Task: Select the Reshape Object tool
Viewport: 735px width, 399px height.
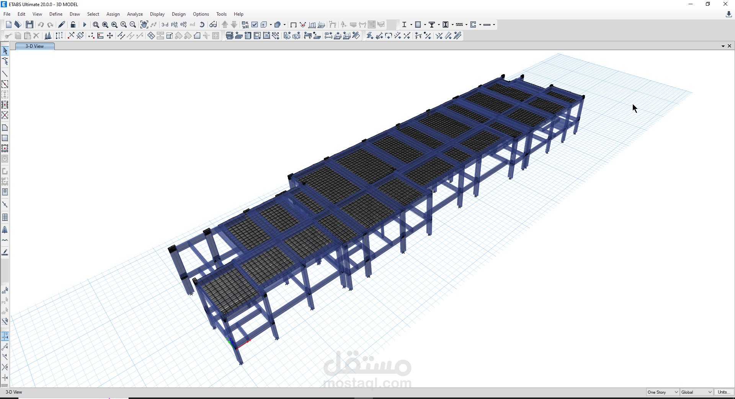Action: click(x=5, y=61)
